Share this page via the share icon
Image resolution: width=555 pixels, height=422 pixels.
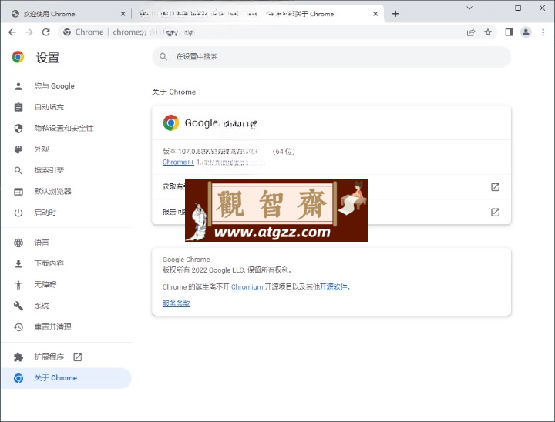[x=471, y=32]
